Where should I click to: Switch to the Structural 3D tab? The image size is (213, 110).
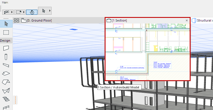[202, 20]
